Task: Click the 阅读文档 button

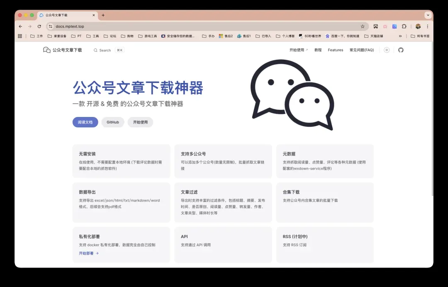Action: (85, 122)
